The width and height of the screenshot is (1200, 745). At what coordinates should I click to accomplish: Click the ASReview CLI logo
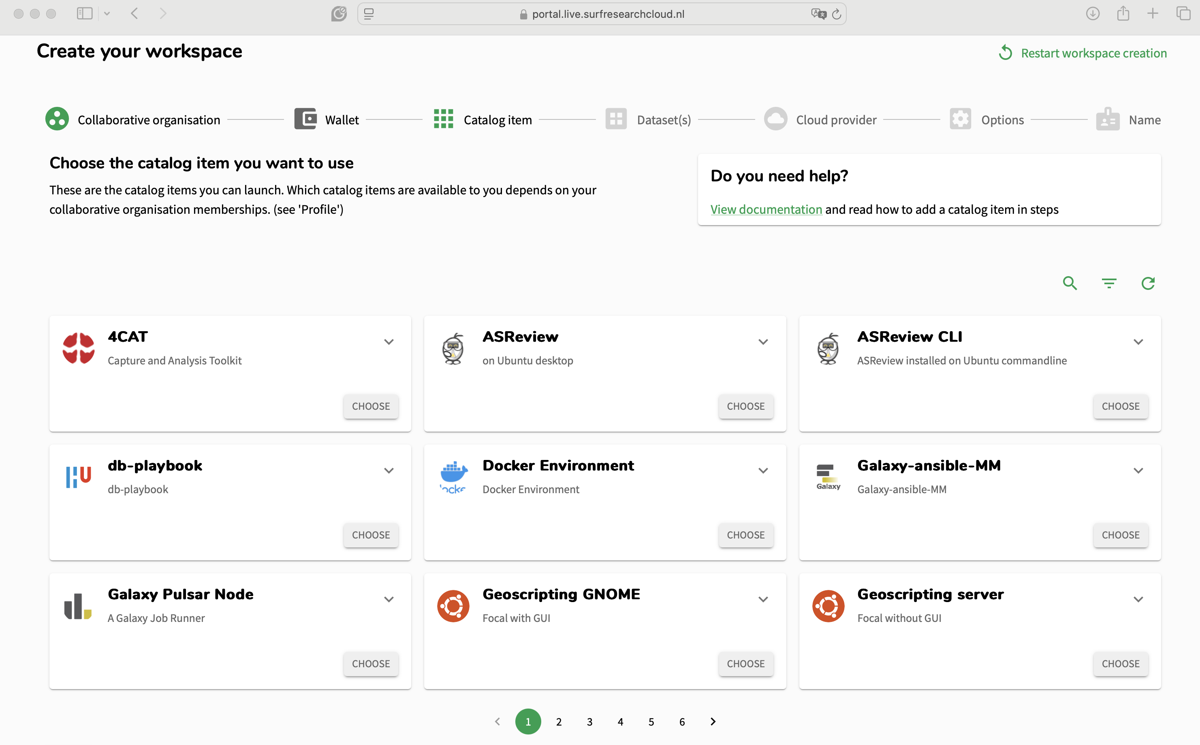(828, 348)
